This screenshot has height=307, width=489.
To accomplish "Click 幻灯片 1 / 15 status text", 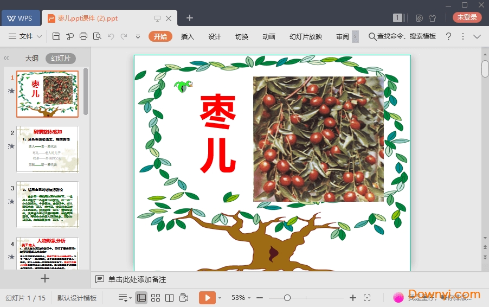I will point(25,298).
